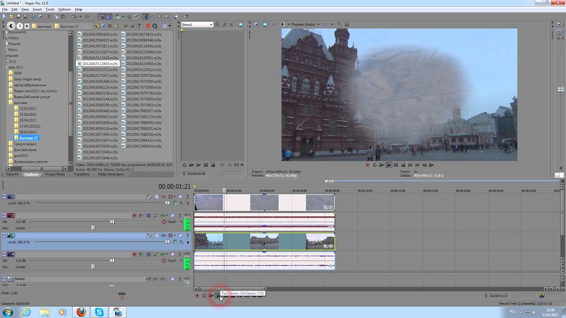Open the Tools menu
This screenshot has height=318, width=566.
pos(50,9)
